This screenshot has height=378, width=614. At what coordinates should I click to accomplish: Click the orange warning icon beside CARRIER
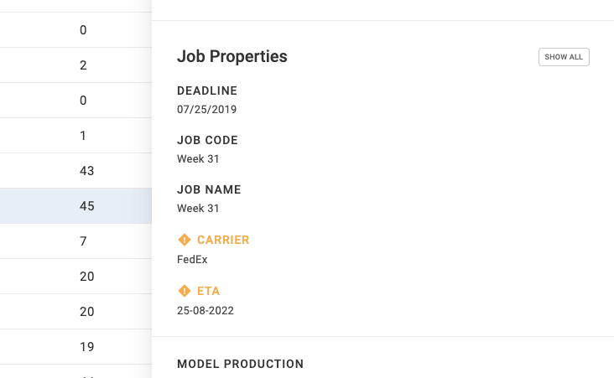[184, 240]
